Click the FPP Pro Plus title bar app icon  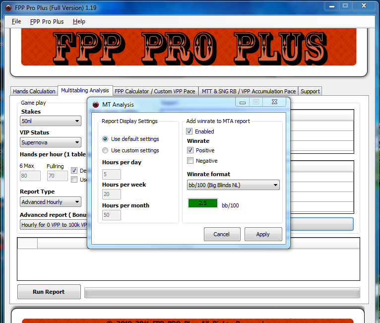click(x=8, y=8)
